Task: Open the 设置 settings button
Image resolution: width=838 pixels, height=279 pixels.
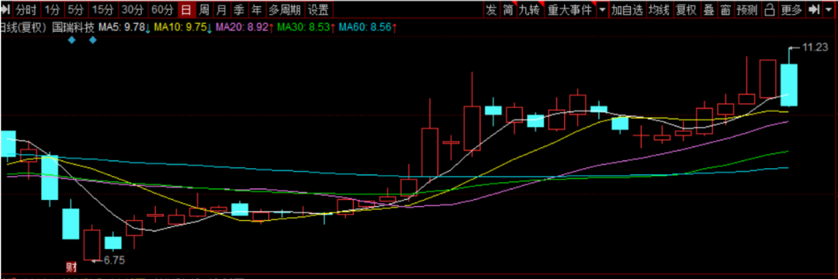Action: click(x=319, y=9)
